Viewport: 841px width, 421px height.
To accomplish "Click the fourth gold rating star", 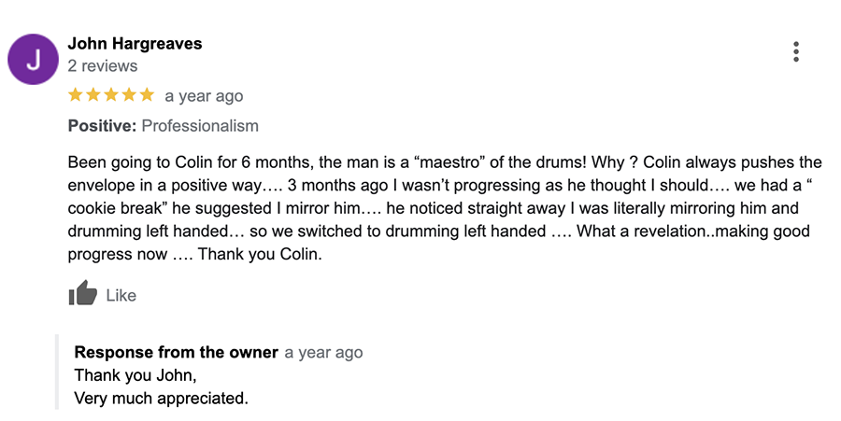I will (x=129, y=95).
